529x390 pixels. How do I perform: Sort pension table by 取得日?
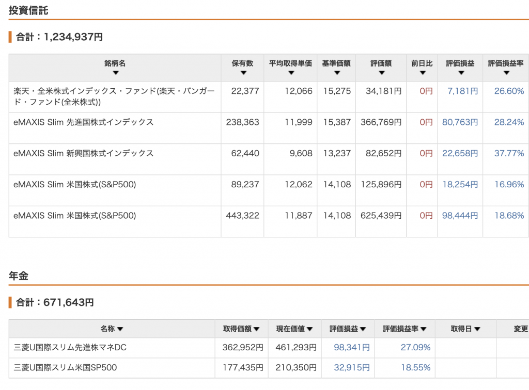477,329
